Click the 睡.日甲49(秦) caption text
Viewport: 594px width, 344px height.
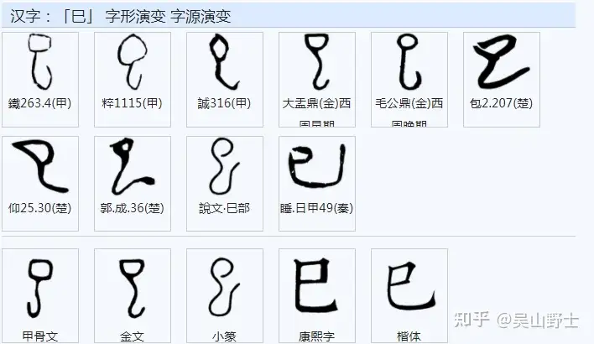316,207
